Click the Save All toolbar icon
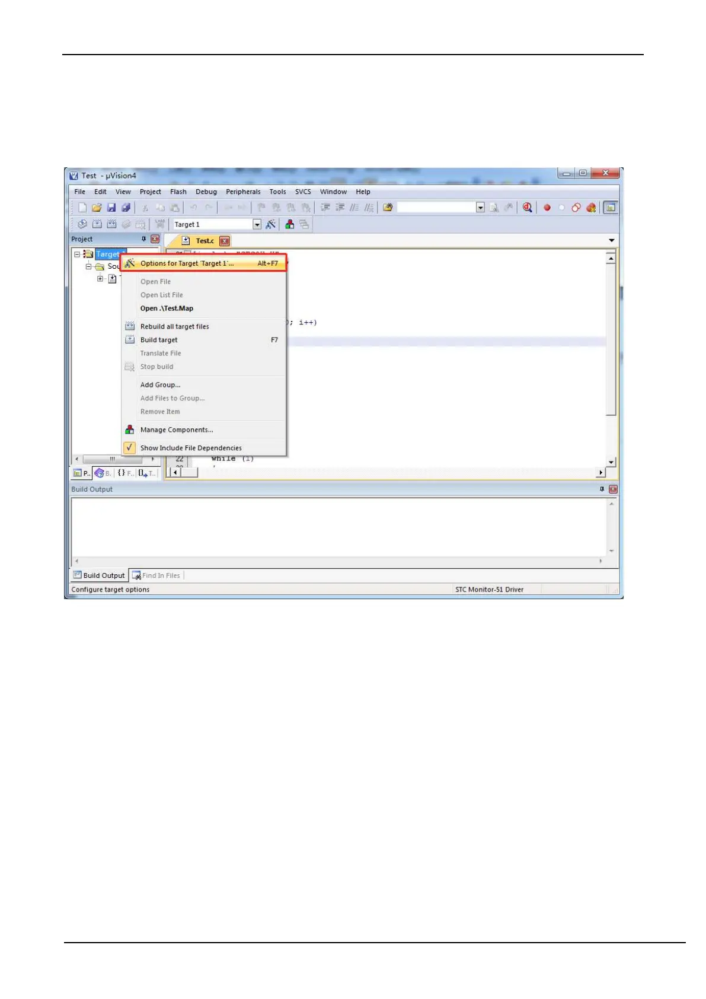Screen dimensions: 706x999 click(126, 208)
